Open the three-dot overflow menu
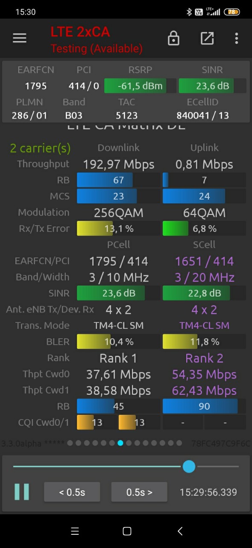The height and width of the screenshot is (548, 252). (x=237, y=38)
